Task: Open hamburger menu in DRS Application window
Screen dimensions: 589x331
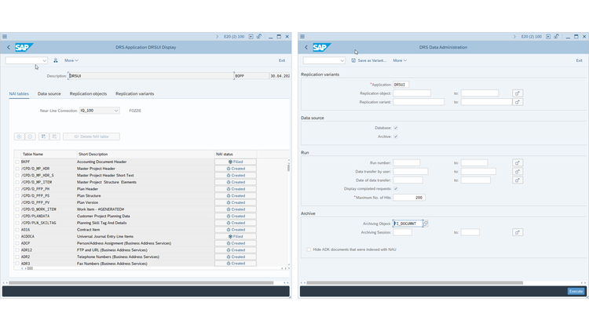Action: (x=5, y=36)
